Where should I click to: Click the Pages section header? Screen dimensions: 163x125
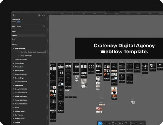click(x=14, y=31)
